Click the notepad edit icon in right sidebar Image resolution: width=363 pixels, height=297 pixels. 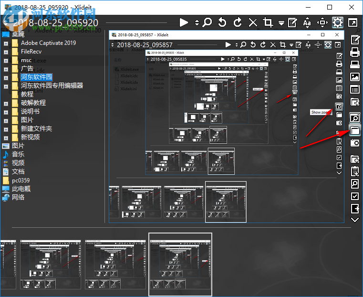point(355,40)
